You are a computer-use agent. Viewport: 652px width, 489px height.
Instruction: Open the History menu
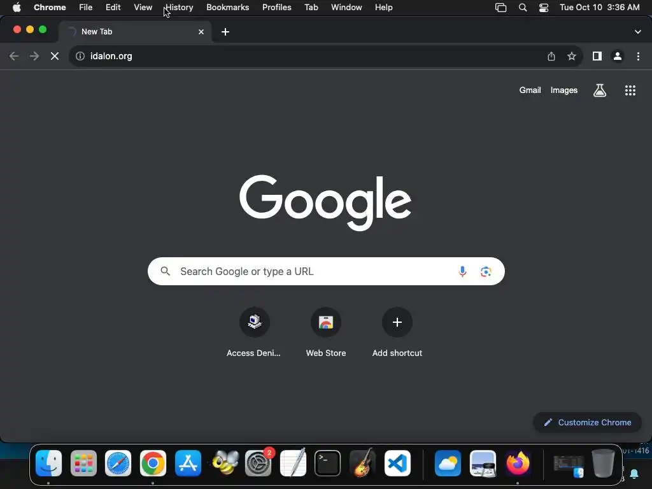click(x=179, y=8)
